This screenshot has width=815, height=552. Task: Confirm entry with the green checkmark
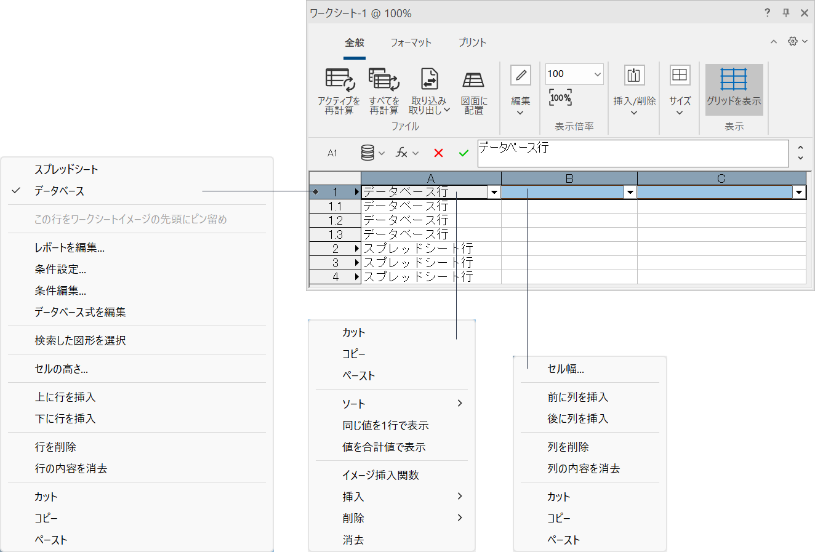464,153
